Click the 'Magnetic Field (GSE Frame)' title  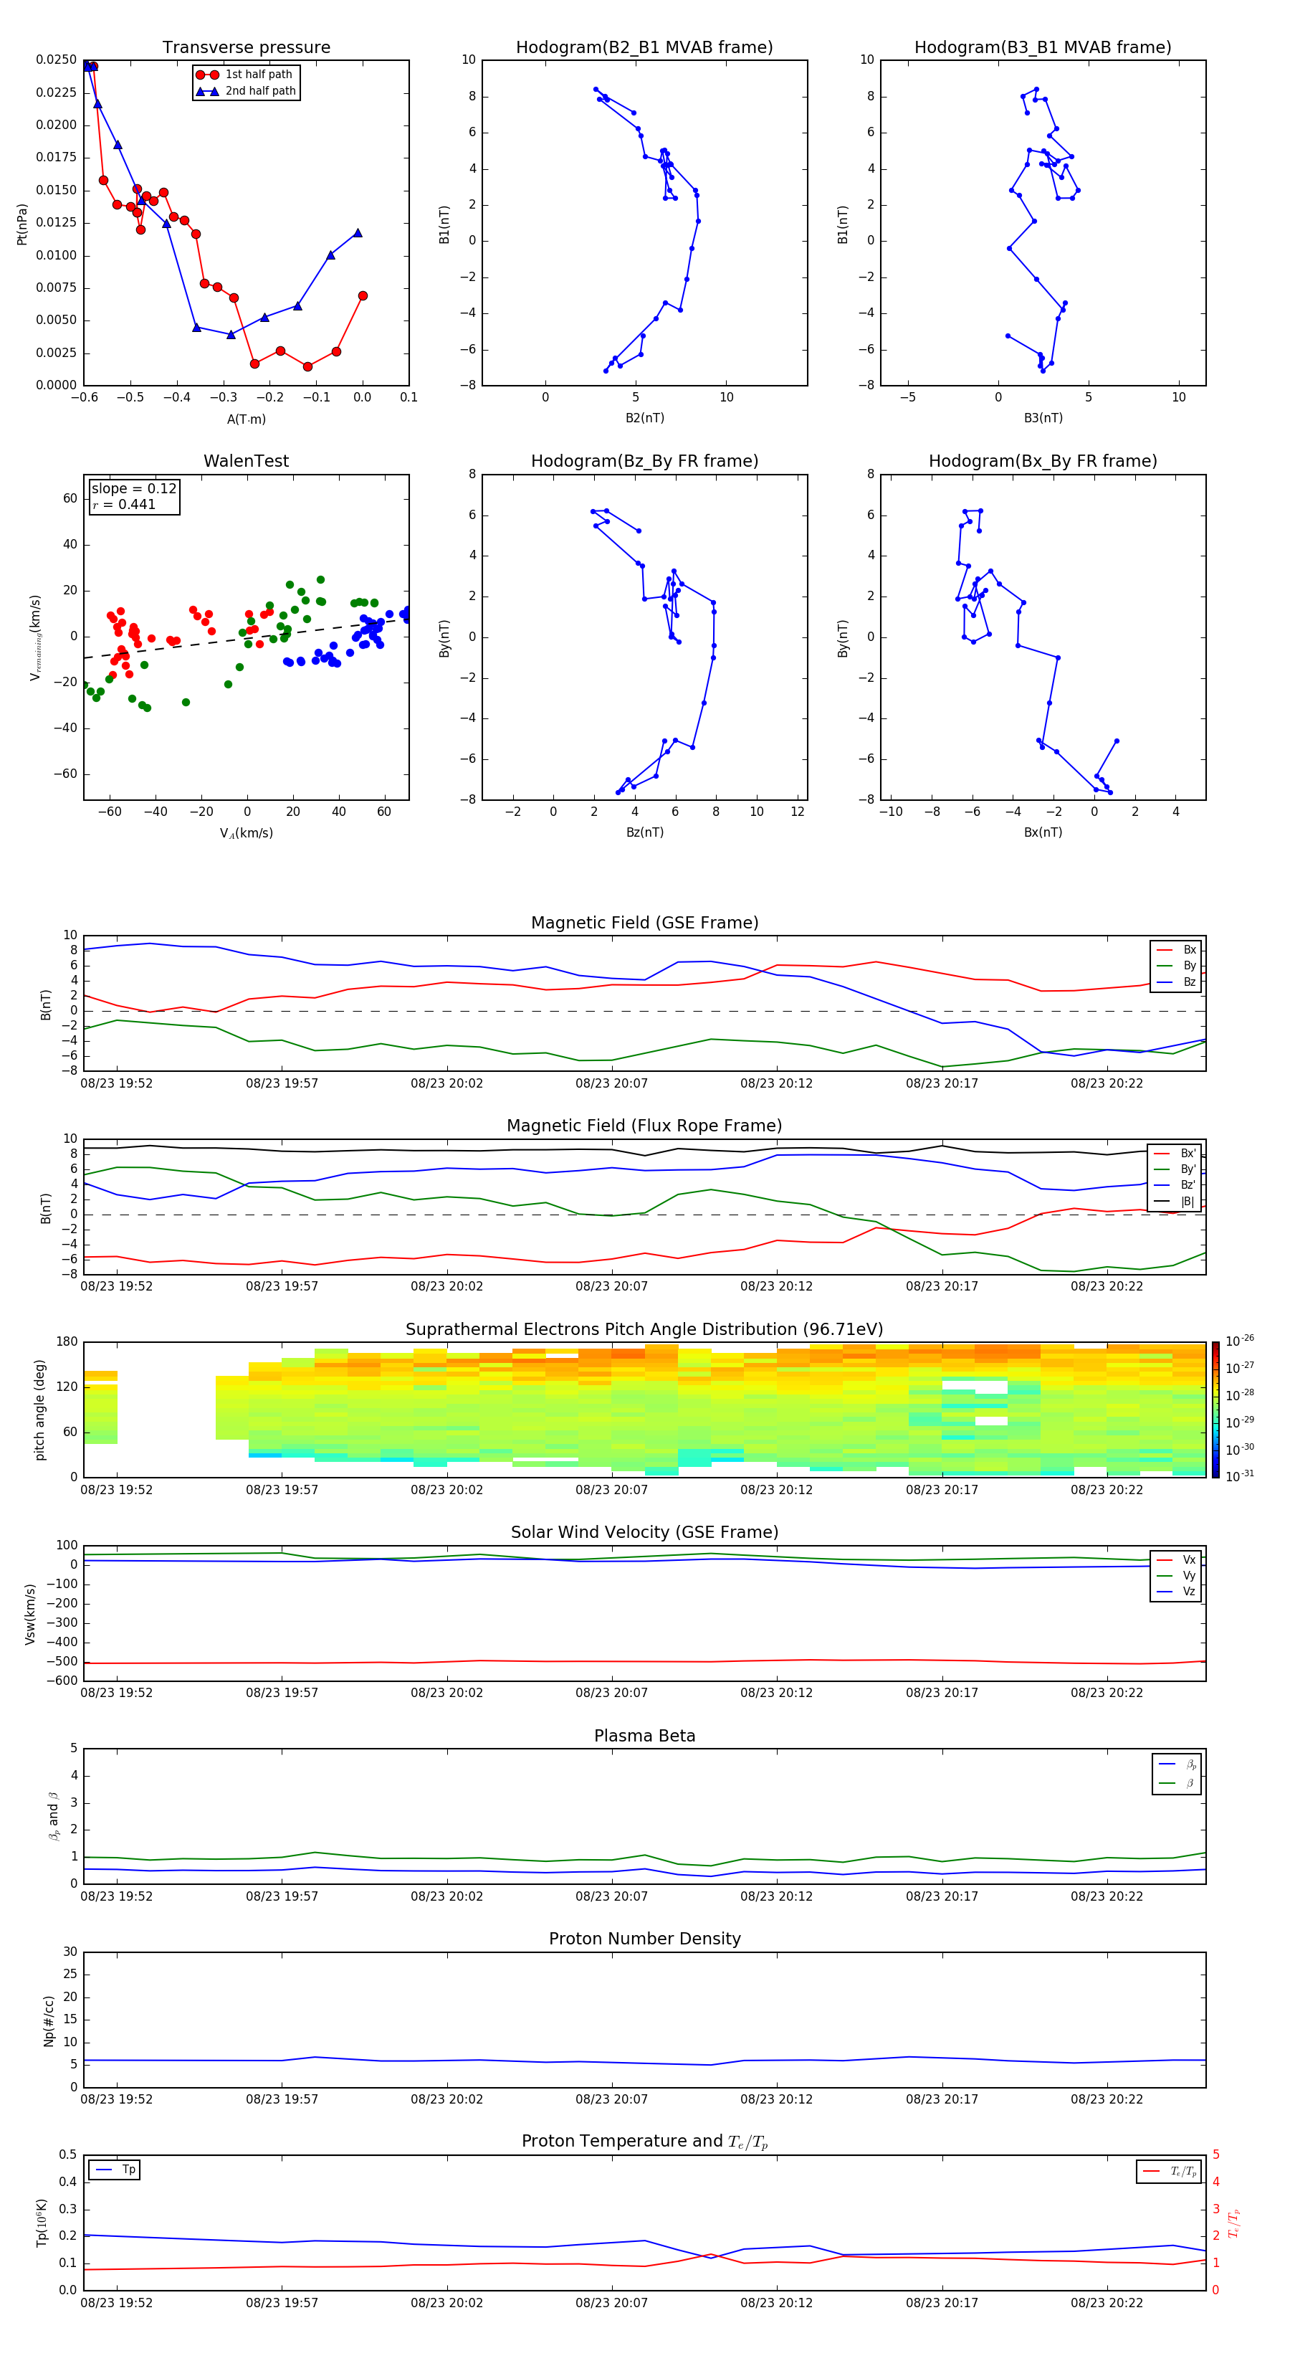point(644,923)
